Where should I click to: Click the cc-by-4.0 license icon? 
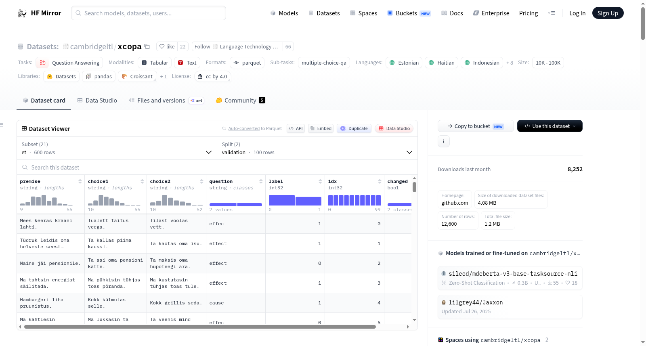pos(200,76)
